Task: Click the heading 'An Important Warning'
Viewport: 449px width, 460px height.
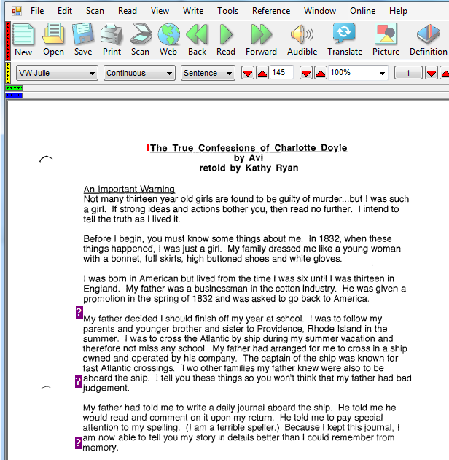Action: tap(129, 189)
